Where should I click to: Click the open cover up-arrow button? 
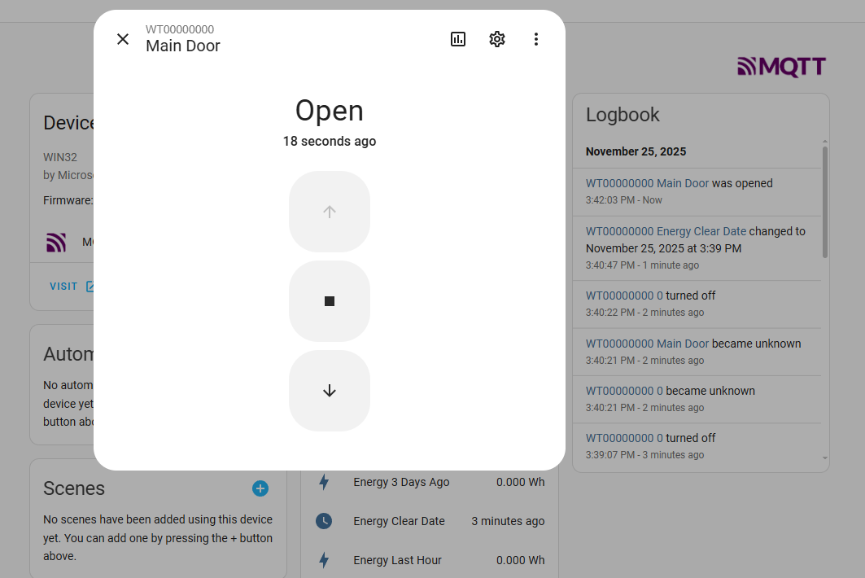point(330,212)
